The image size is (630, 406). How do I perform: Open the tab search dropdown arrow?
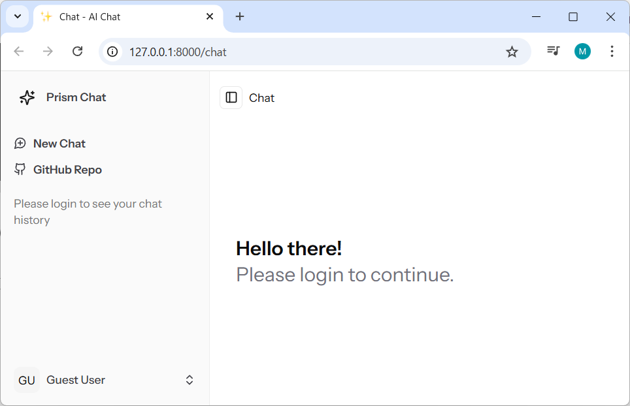click(18, 16)
